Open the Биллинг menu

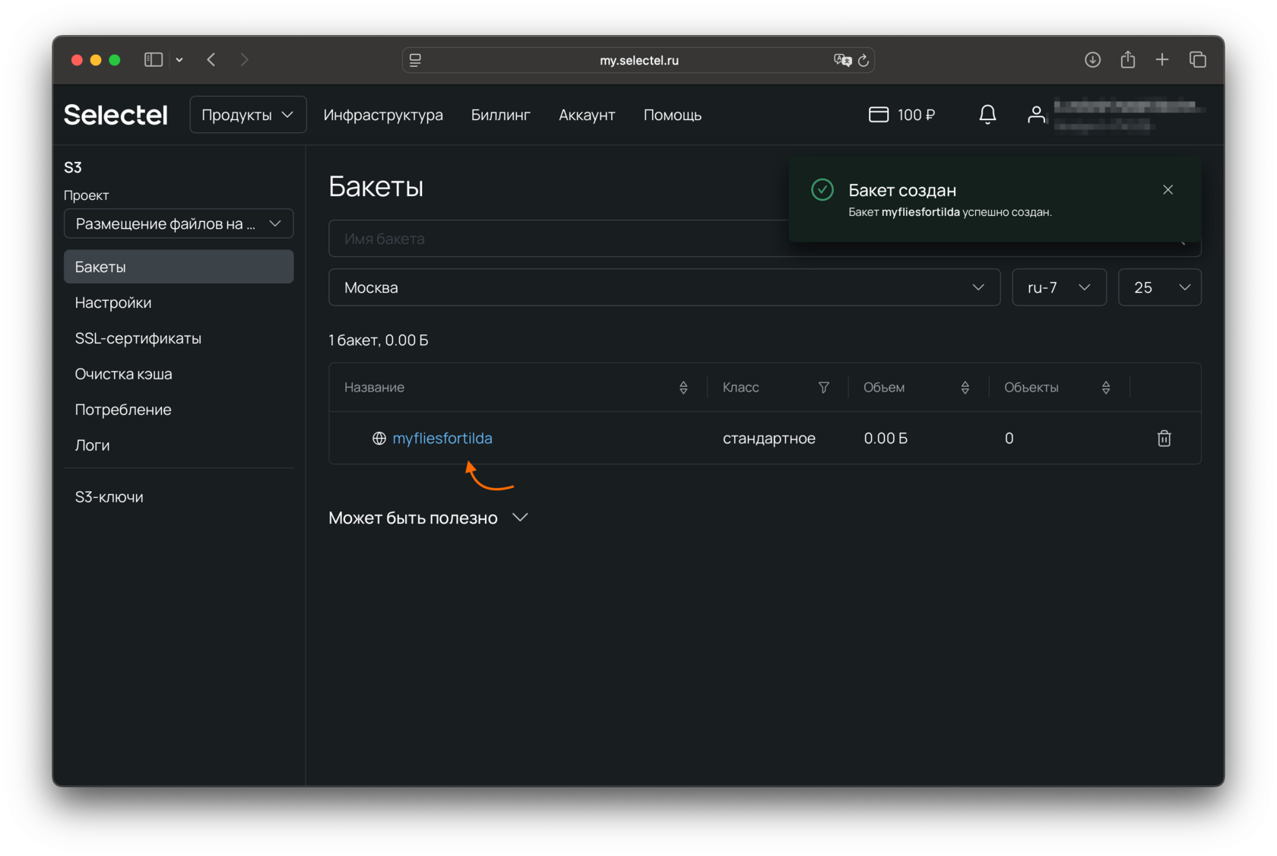pos(501,115)
